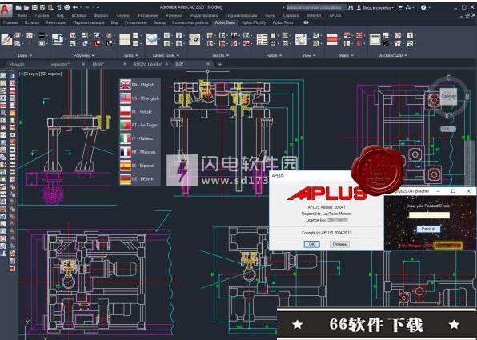Click the Request ID input field in patcher
This screenshot has width=477, height=340.
(x=429, y=215)
